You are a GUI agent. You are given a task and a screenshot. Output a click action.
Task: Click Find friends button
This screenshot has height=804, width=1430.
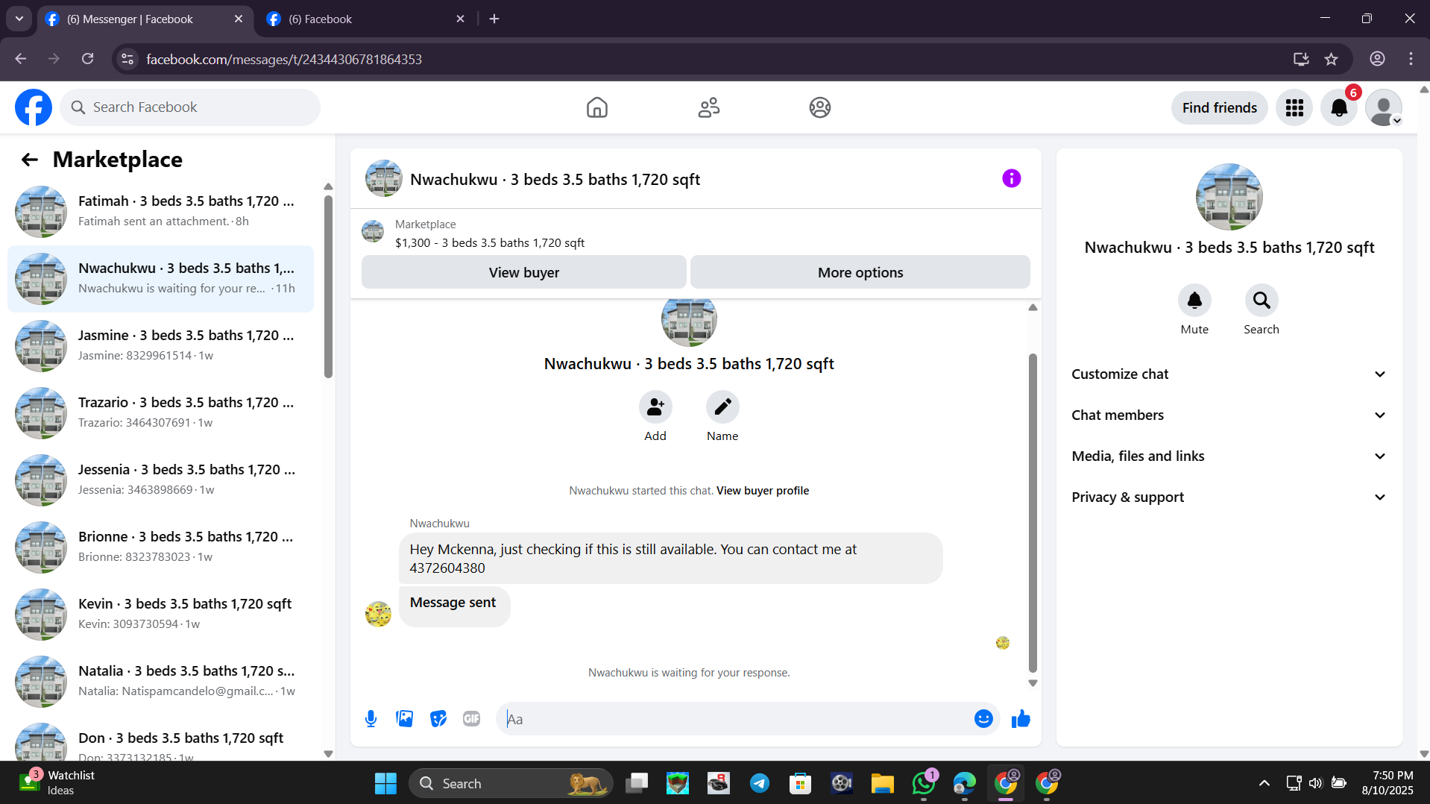pos(1219,108)
